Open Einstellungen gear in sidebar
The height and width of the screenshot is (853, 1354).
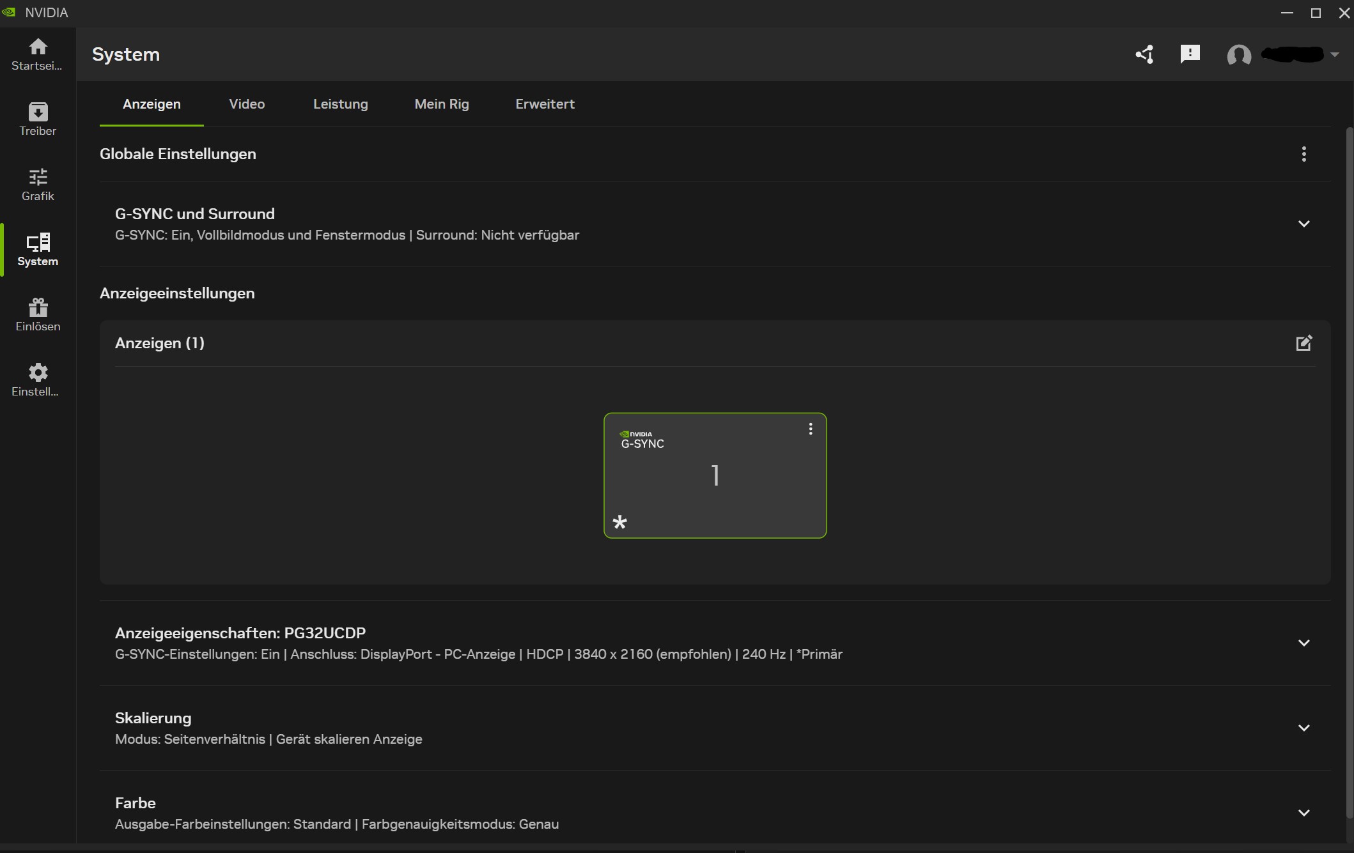[38, 380]
